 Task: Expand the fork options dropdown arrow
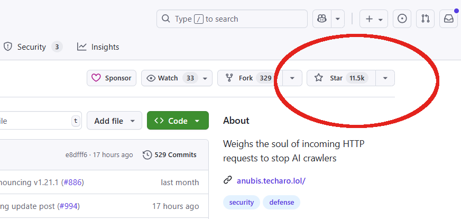[x=292, y=78]
